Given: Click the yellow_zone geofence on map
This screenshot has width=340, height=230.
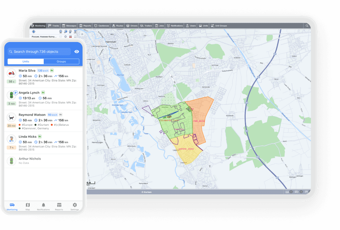Looking at the screenshot, I should 186,149.
